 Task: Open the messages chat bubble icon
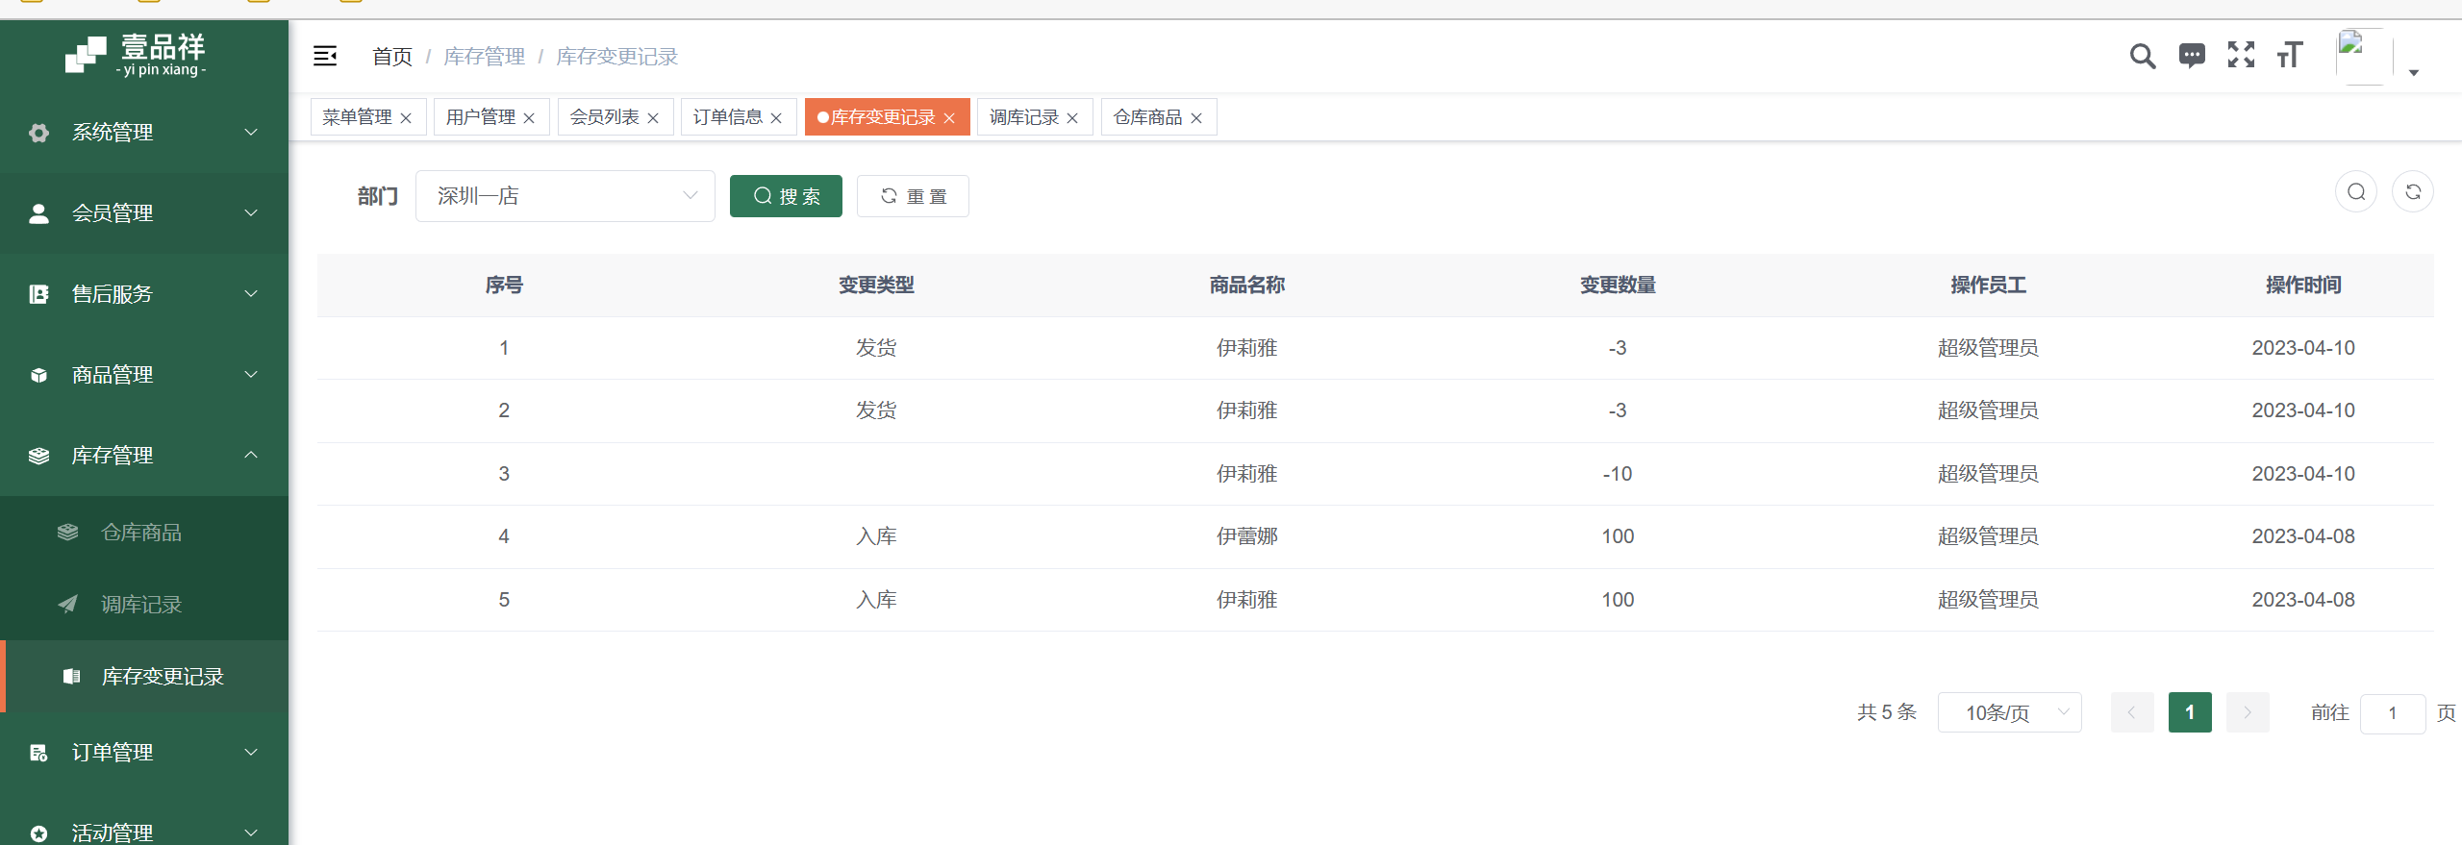tap(2192, 56)
